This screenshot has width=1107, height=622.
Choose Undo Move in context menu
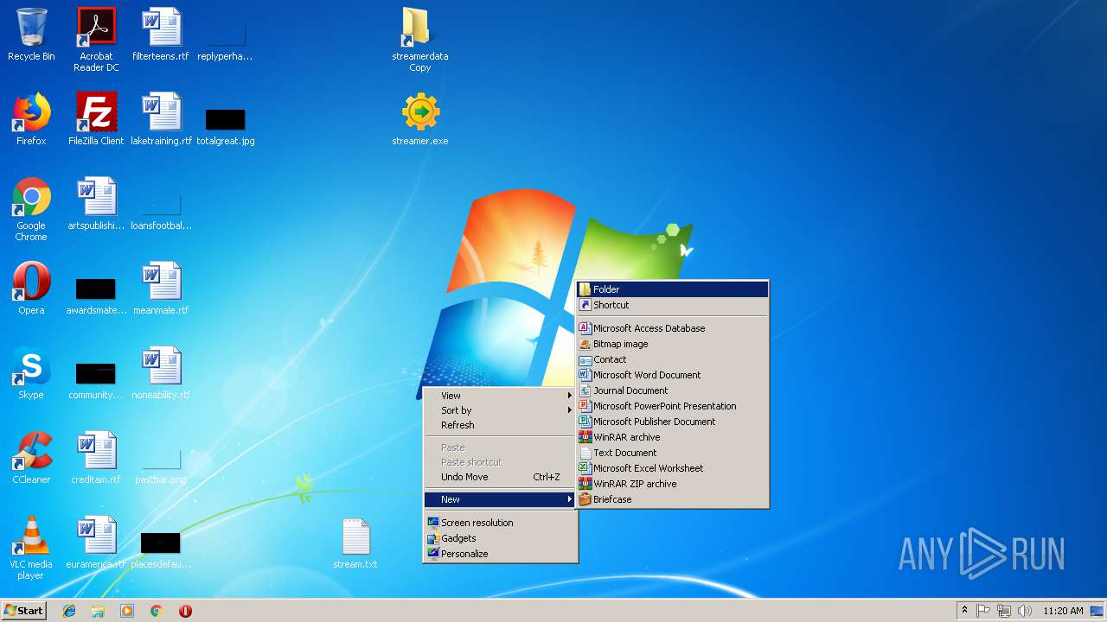point(500,477)
